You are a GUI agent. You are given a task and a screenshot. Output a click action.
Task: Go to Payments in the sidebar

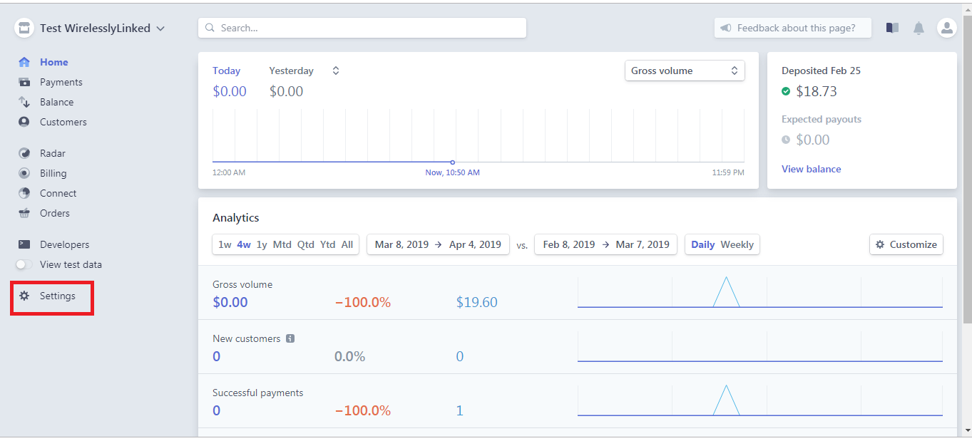tap(61, 82)
